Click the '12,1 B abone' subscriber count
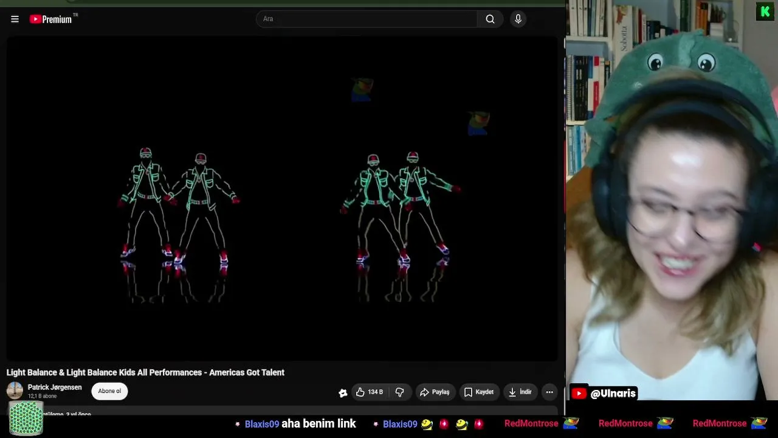The width and height of the screenshot is (778, 438). coord(42,396)
